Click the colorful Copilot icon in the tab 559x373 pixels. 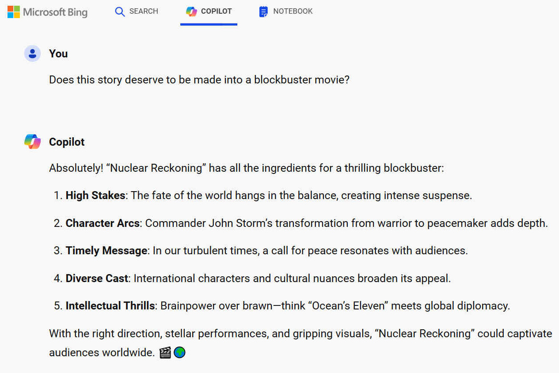pos(191,11)
